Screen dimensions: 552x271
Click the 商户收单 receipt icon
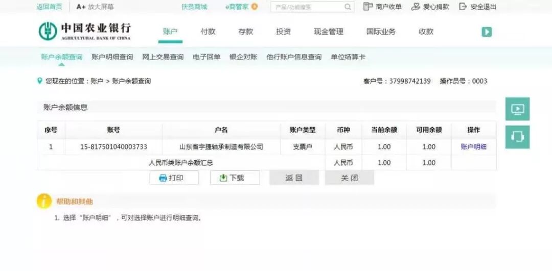pyautogui.click(x=368, y=6)
